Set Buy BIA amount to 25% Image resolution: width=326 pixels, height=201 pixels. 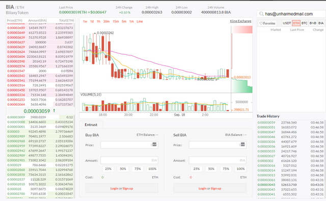pos(108,169)
